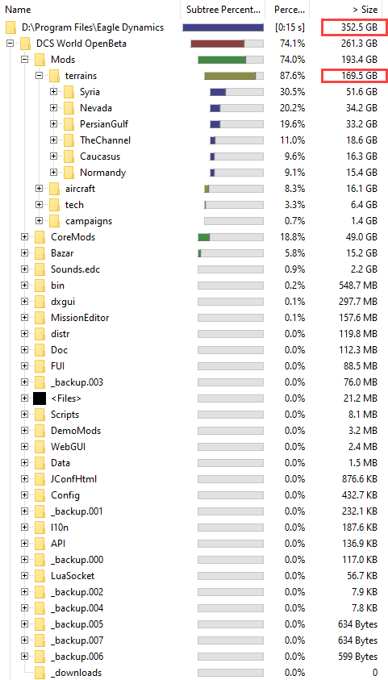Expand the Normandy folder
This screenshot has height=680, width=388.
(54, 172)
